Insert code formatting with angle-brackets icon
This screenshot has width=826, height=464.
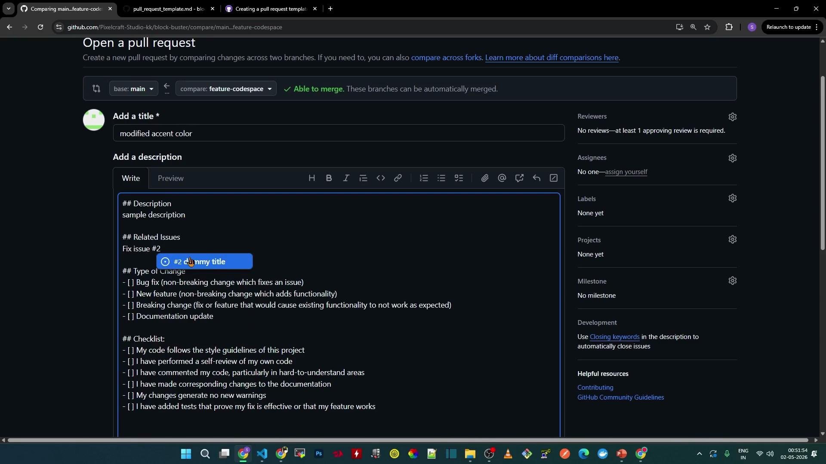pos(381,178)
